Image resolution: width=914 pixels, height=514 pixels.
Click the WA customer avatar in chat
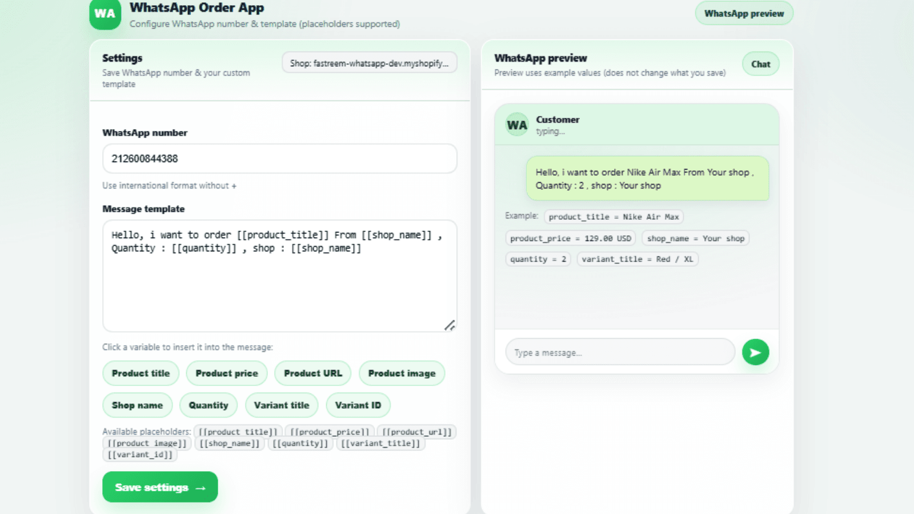[517, 125]
